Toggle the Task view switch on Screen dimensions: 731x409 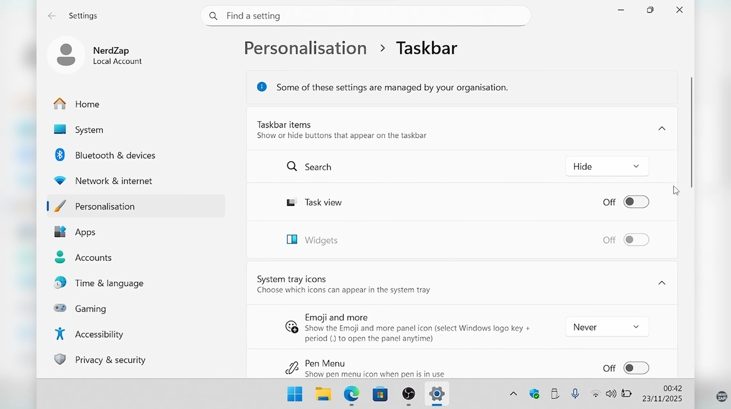636,202
